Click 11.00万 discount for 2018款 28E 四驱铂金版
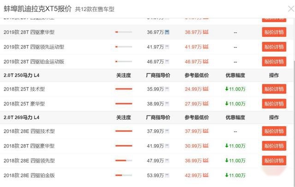Viewport: 295px width, 187px height. coord(235,175)
